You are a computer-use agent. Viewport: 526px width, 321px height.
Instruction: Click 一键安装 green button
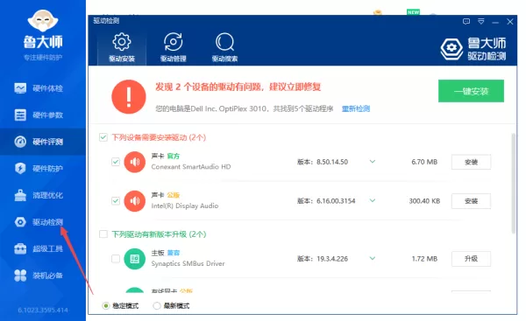pyautogui.click(x=471, y=91)
